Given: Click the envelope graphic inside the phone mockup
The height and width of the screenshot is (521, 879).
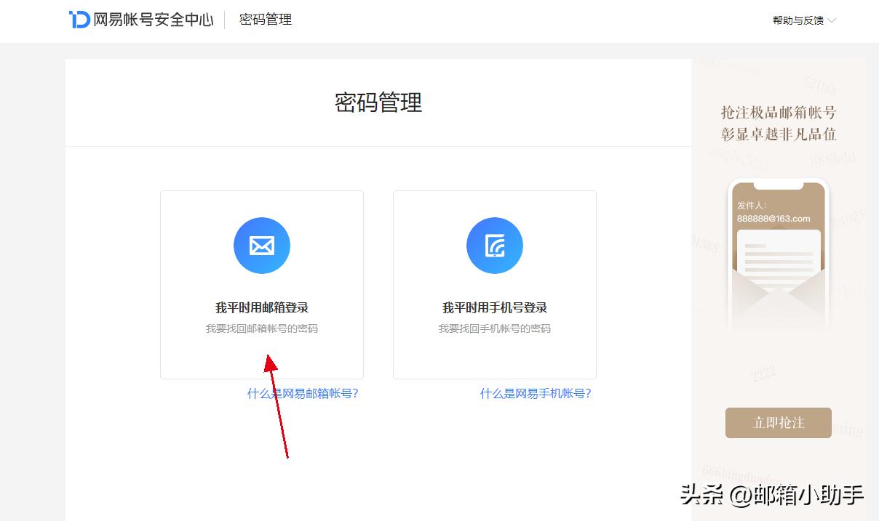Looking at the screenshot, I should 778,291.
